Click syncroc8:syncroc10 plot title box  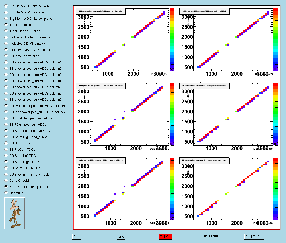(x=204, y=86)
